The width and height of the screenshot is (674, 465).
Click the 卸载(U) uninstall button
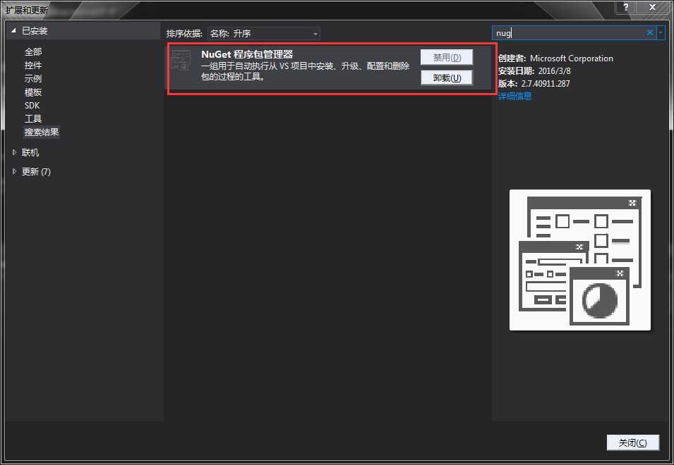click(x=447, y=77)
